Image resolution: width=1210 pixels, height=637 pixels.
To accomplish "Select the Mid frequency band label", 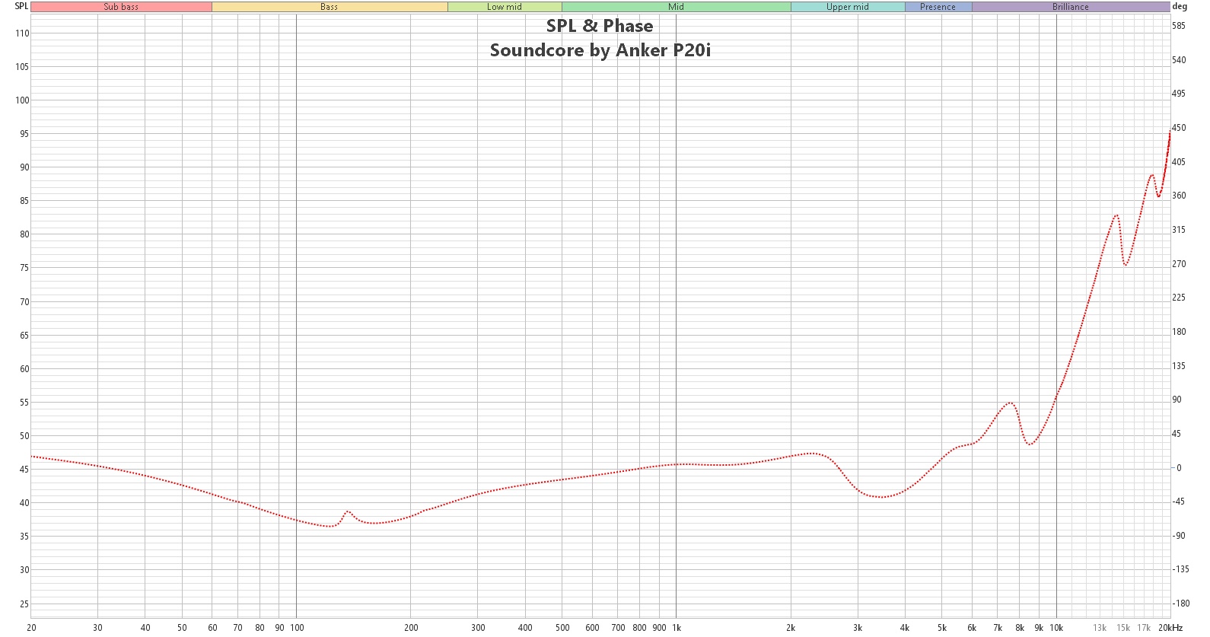I will pyautogui.click(x=677, y=7).
